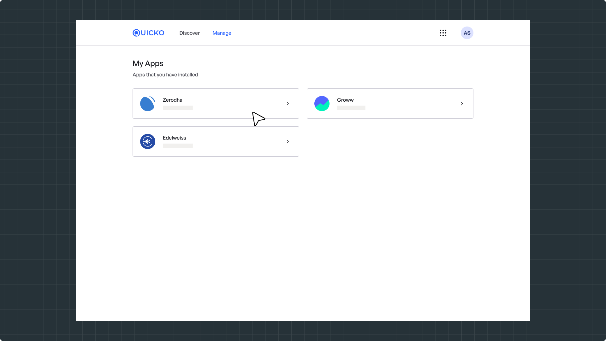Click the placeholder bar under Groww
606x341 pixels.
click(x=351, y=108)
